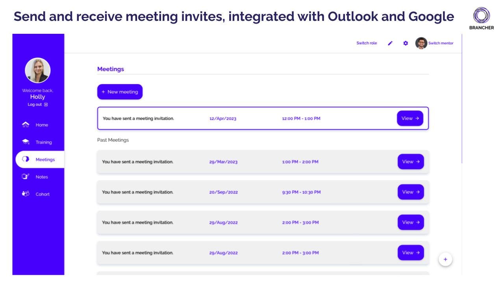
Task: Click the Switch role link
Action: [x=367, y=43]
